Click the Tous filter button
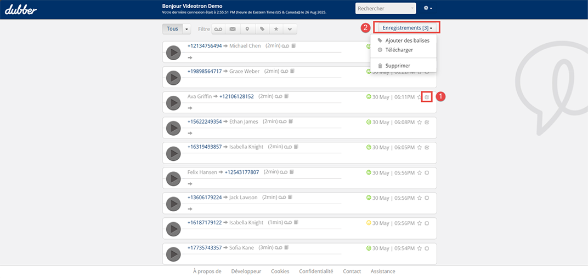 (172, 29)
